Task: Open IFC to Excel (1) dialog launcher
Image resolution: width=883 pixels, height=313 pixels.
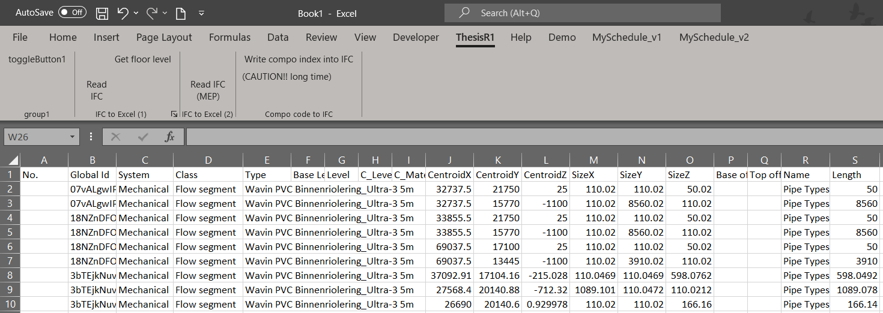Action: 174,114
